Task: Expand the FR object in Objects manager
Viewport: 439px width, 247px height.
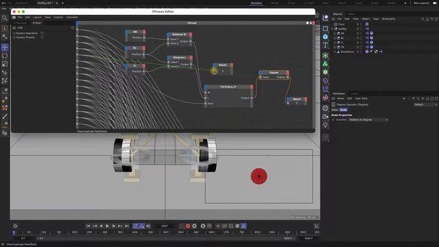Action: pos(335,47)
